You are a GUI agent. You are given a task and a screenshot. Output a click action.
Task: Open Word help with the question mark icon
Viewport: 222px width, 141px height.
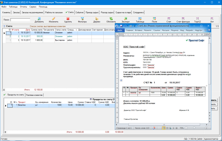(x=209, y=30)
